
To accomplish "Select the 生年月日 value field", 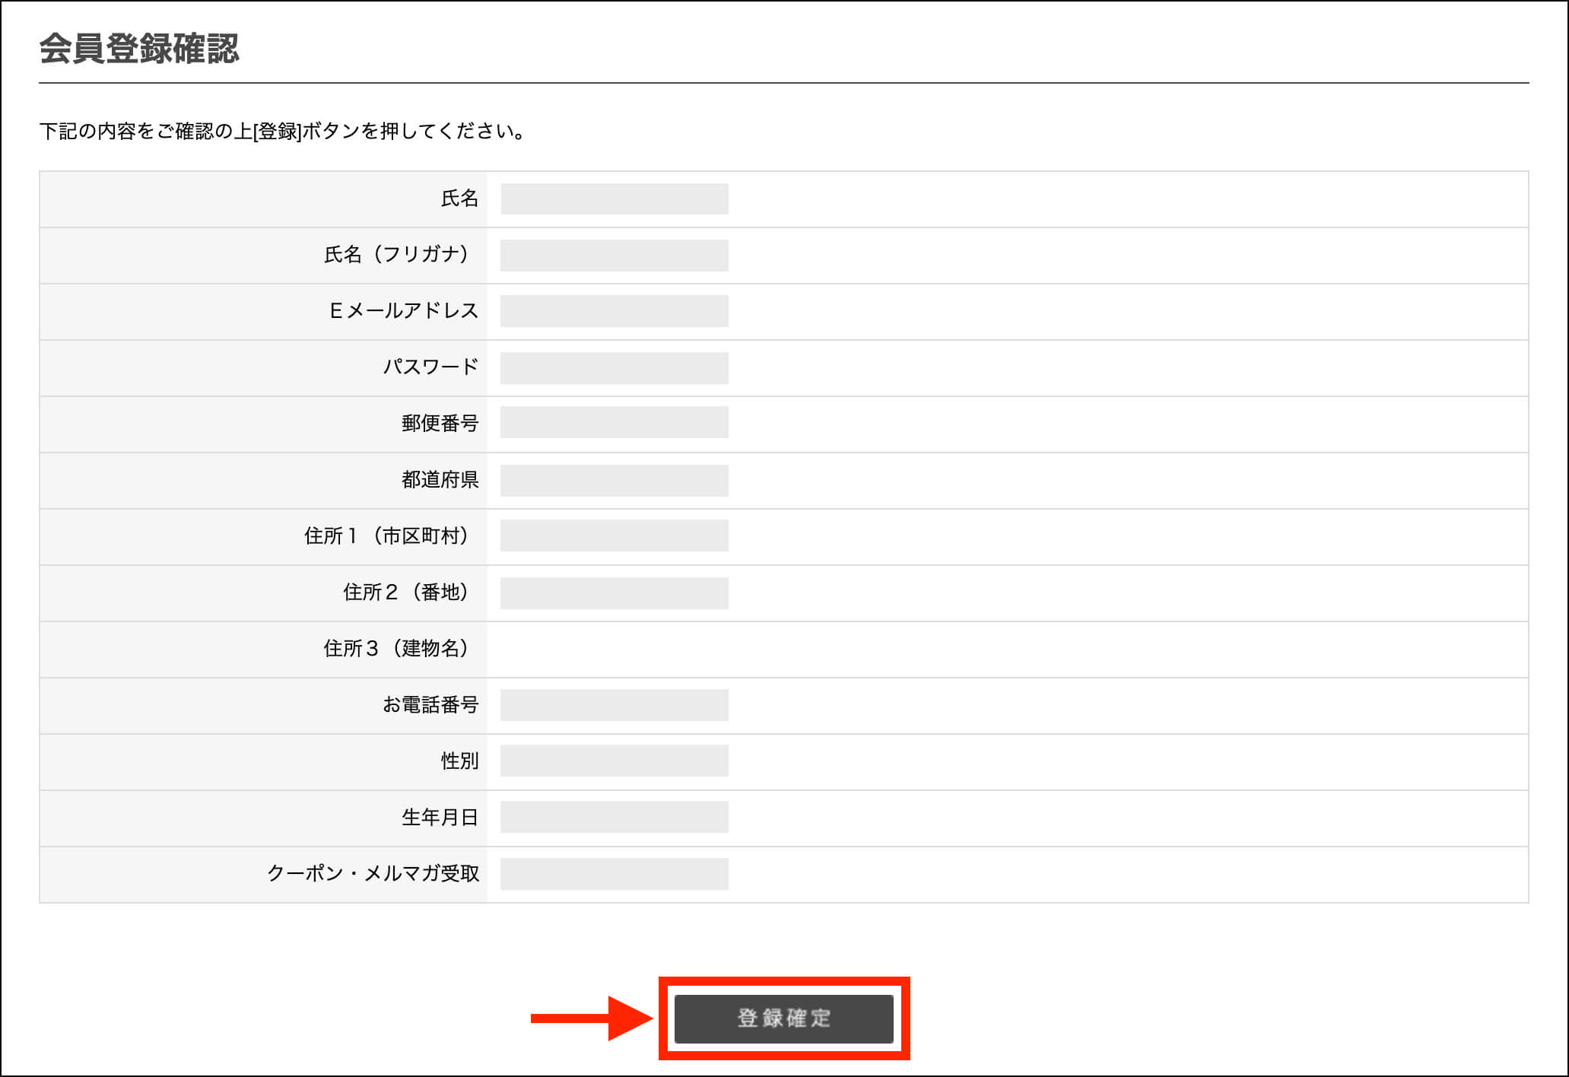I will pos(614,817).
